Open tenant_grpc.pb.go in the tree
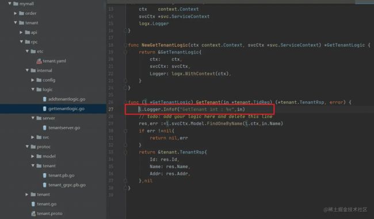The image size is (374, 219). coord(67,185)
